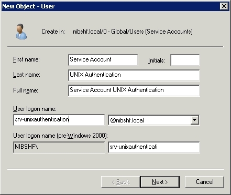Click the disabled < Back button
231x195 pixels.
tap(120, 182)
